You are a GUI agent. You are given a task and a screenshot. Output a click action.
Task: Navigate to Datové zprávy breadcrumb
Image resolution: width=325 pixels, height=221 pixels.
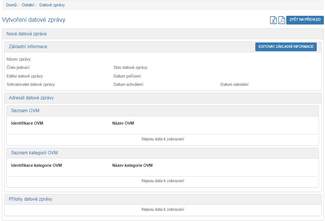click(x=52, y=5)
